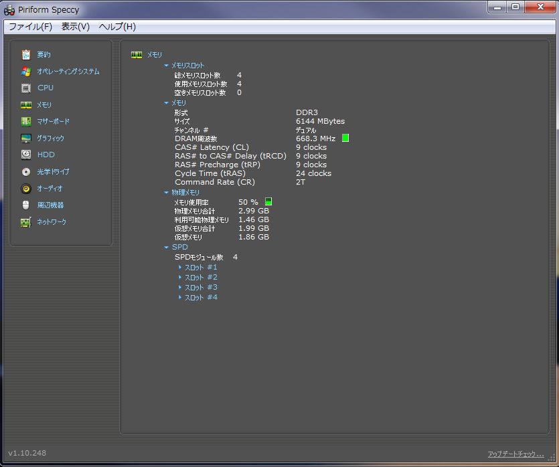Viewport: 559px width, 467px height.
Task: Expand スロット #1 details
Action: 180,268
